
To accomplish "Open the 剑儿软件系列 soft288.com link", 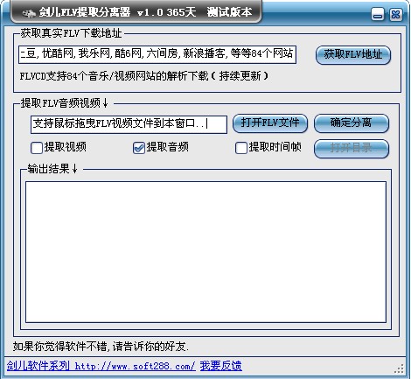I will (x=101, y=366).
